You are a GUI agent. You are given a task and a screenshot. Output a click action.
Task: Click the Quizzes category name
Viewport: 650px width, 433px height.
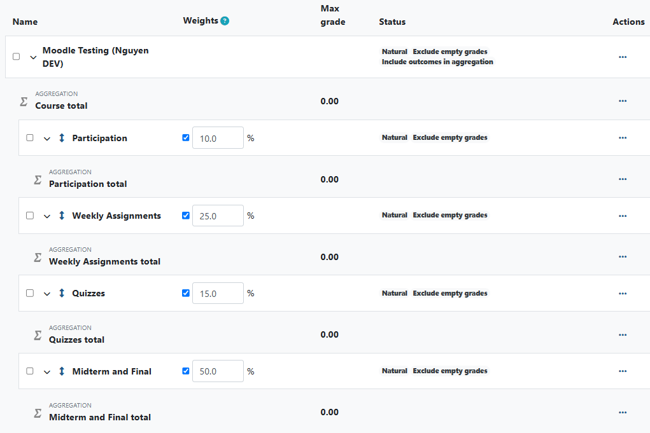click(88, 293)
